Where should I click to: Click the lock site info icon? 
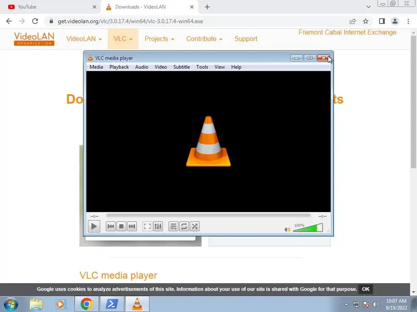51,21
